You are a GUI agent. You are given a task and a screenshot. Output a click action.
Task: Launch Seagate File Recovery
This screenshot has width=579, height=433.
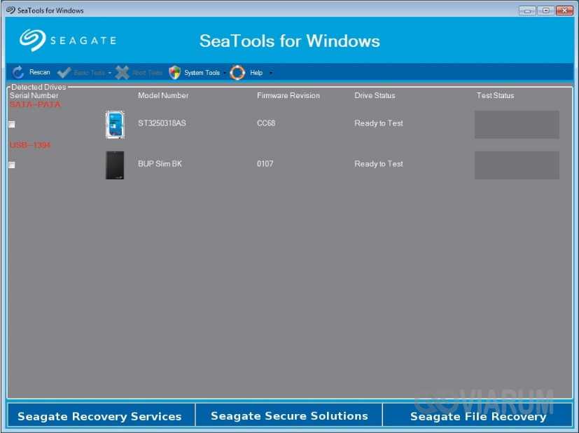[477, 416]
